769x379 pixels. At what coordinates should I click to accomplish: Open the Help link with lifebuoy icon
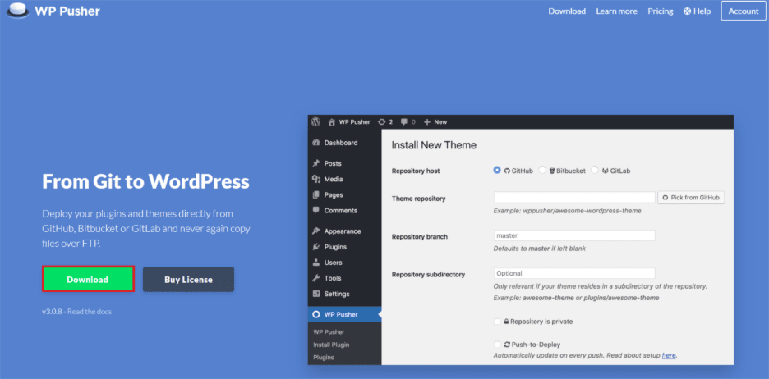click(x=697, y=11)
